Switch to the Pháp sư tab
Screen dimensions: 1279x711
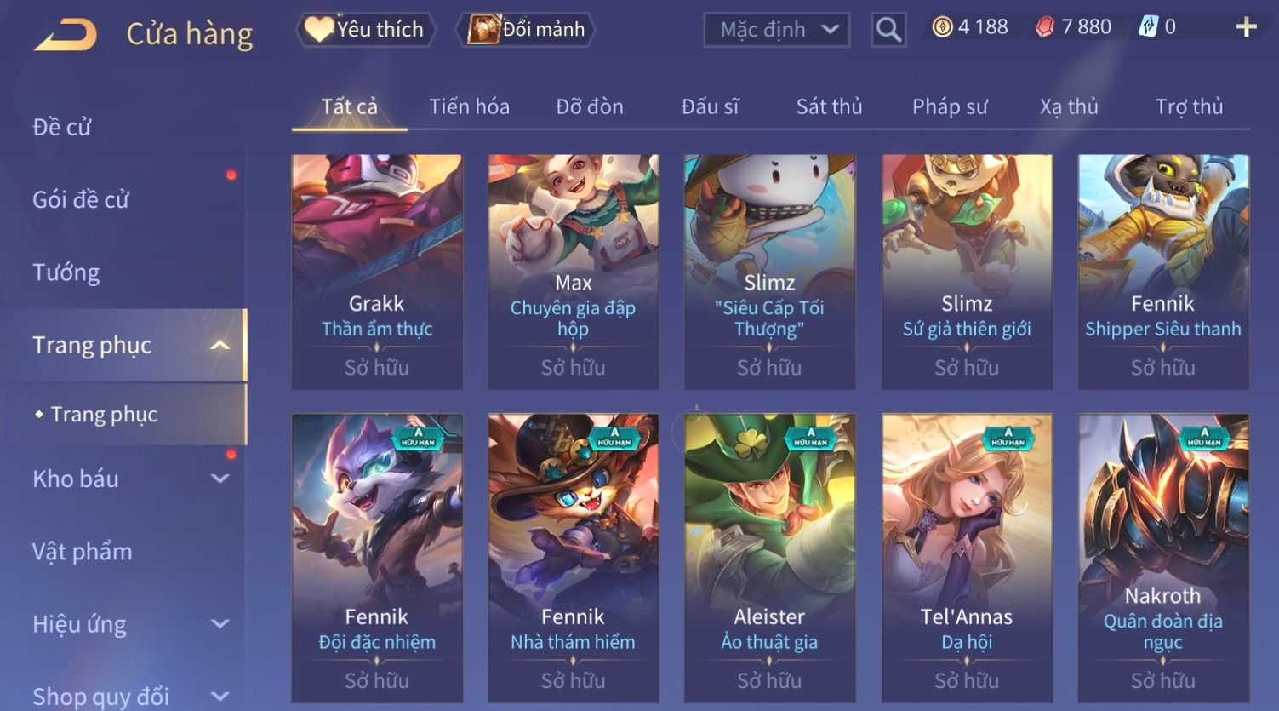coord(950,106)
